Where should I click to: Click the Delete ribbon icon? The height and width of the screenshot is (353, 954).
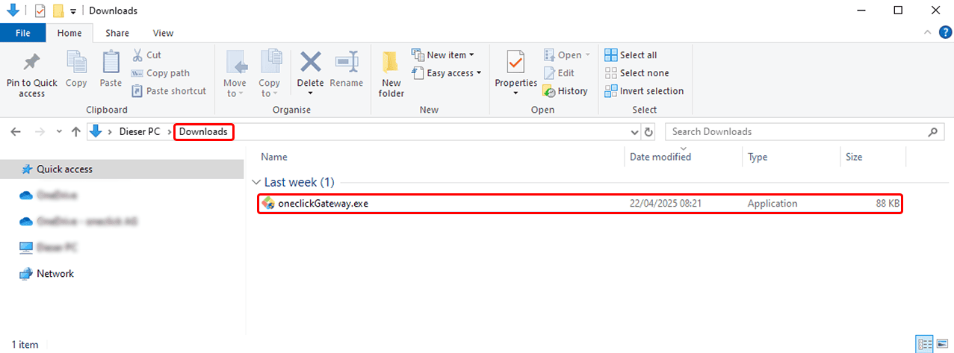310,63
